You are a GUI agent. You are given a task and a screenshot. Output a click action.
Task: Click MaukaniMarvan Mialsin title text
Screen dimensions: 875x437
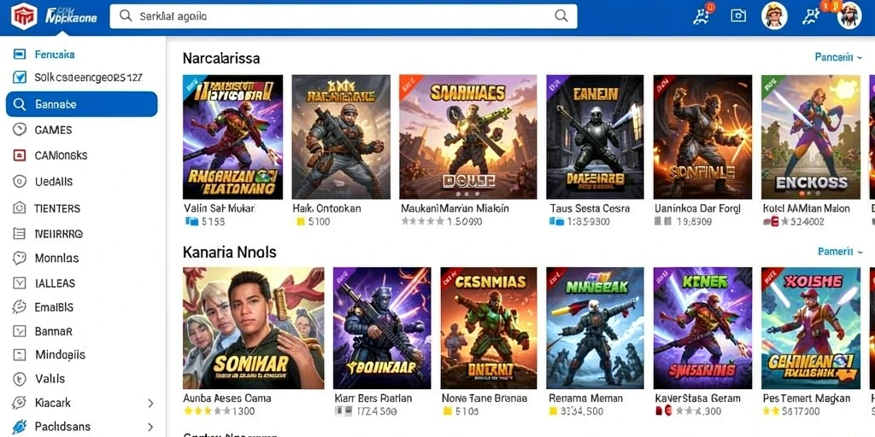[x=455, y=208]
